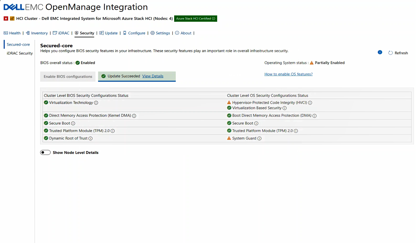Click Enable BIOS configurations button
The height and width of the screenshot is (243, 416).
tap(68, 76)
